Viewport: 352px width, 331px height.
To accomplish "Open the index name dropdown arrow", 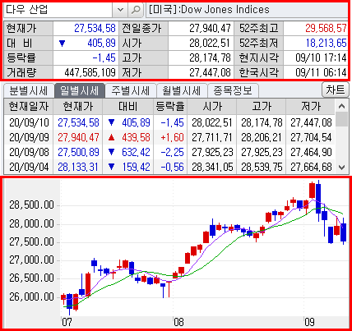I will 120,10.
